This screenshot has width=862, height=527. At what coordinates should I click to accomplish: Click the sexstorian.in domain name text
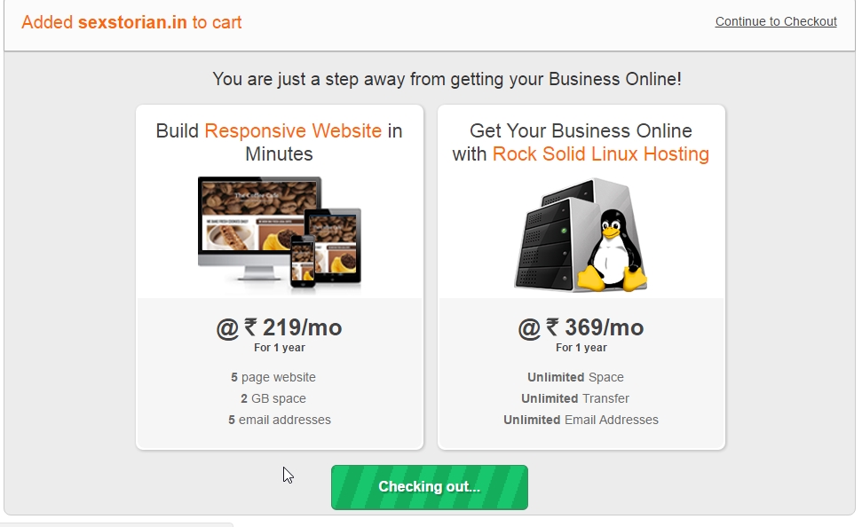click(132, 22)
